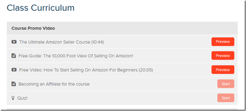Open the Free Guide 10,000 Foot View title
Image resolution: width=246 pixels, height=111 pixels.
pos(76,56)
